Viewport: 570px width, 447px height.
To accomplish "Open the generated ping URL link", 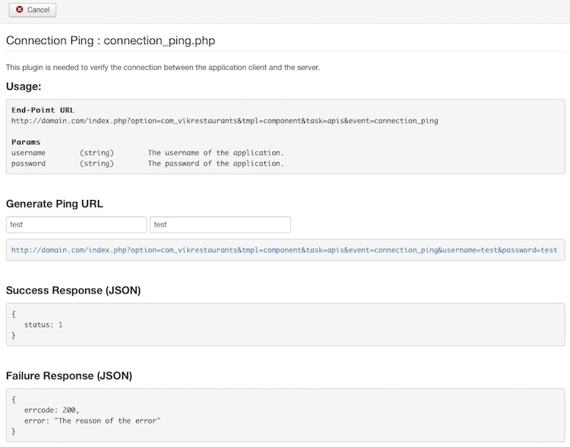I will click(x=284, y=250).
